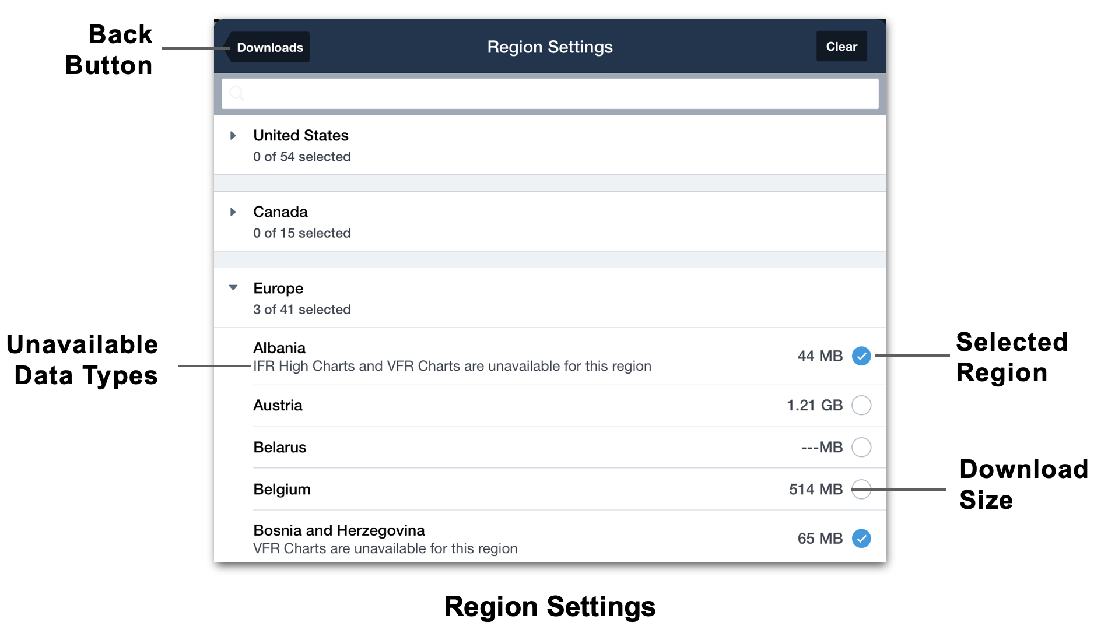
Task: Select the Austria region circle
Action: 861,405
